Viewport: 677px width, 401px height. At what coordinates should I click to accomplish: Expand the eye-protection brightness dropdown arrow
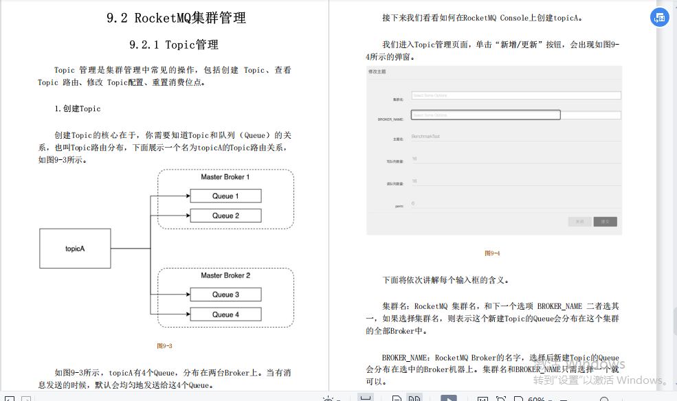(338, 397)
